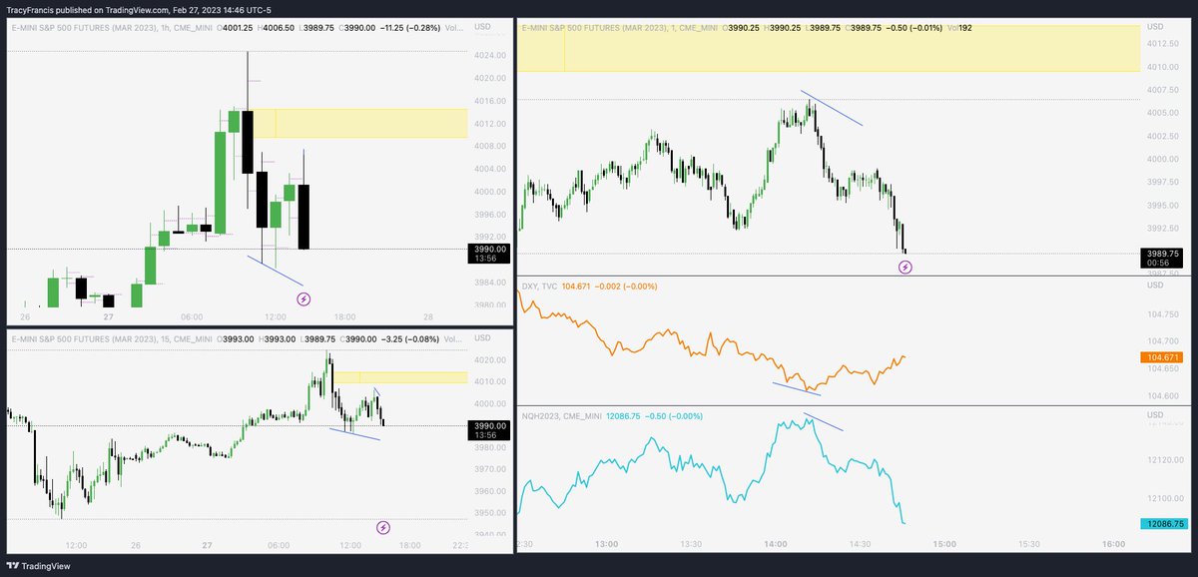Select the blue trend line above the 1-minute chart high
The height and width of the screenshot is (577, 1198).
[x=832, y=109]
